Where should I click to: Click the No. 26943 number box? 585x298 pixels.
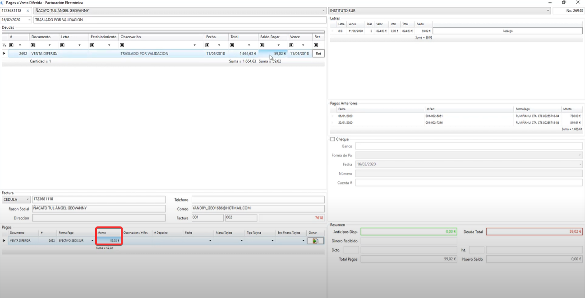[x=568, y=11]
